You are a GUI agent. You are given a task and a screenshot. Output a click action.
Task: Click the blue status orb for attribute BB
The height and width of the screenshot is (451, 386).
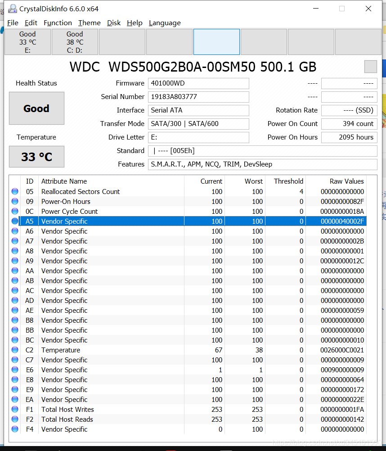[15, 330]
